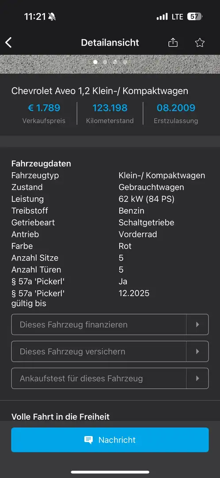Screen dimensions: 220x478
Task: Open the share icon
Action: tap(173, 42)
